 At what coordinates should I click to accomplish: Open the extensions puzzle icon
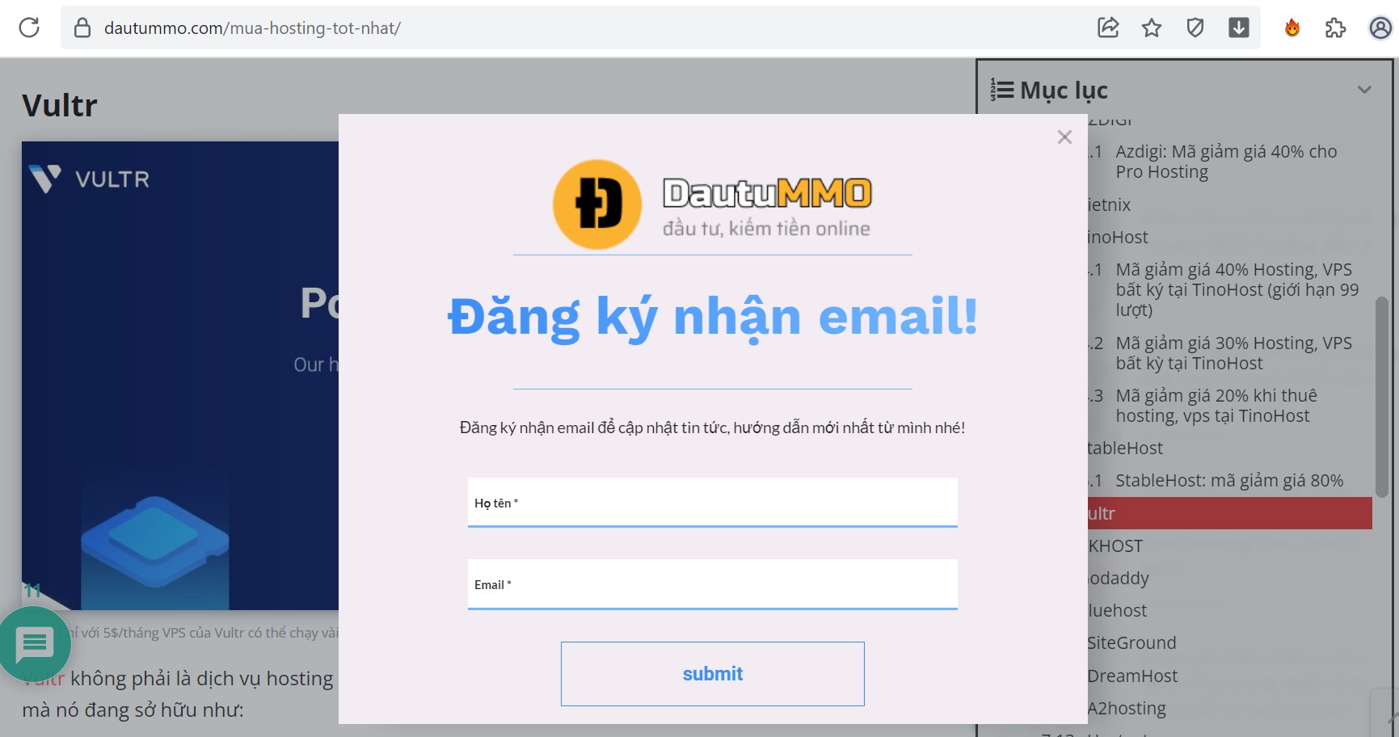[1336, 28]
